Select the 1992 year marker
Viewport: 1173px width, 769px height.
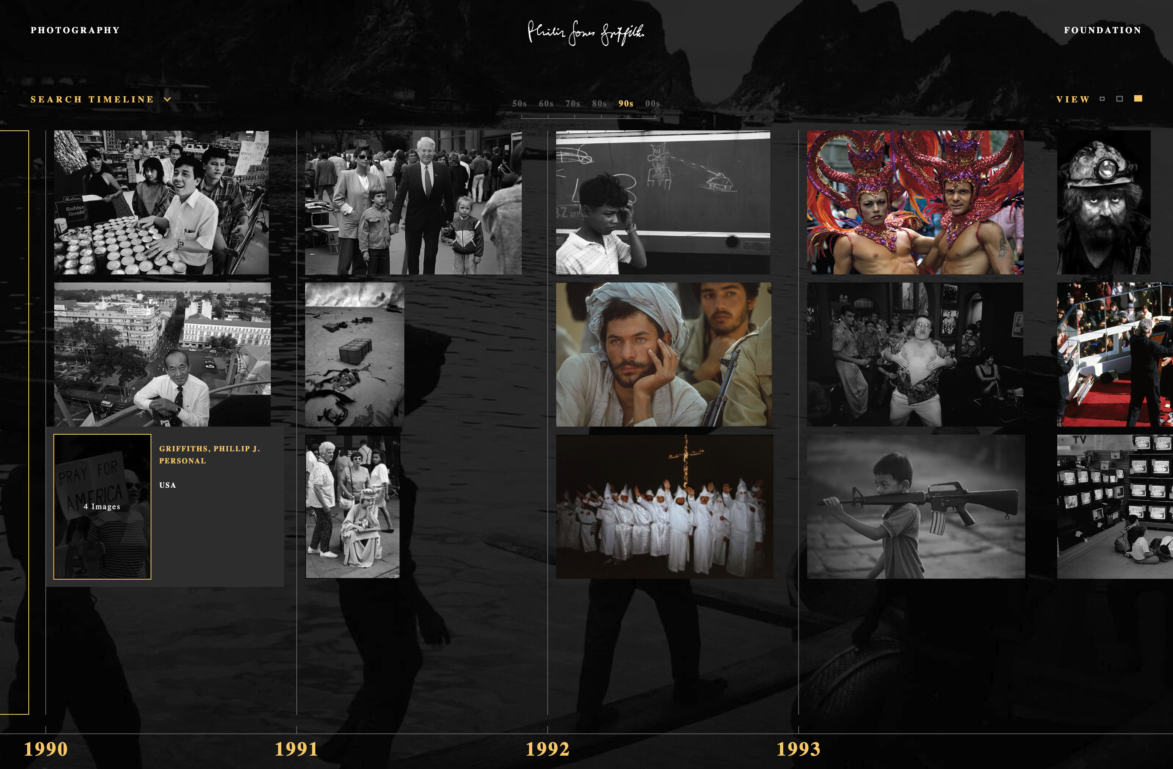coord(547,749)
